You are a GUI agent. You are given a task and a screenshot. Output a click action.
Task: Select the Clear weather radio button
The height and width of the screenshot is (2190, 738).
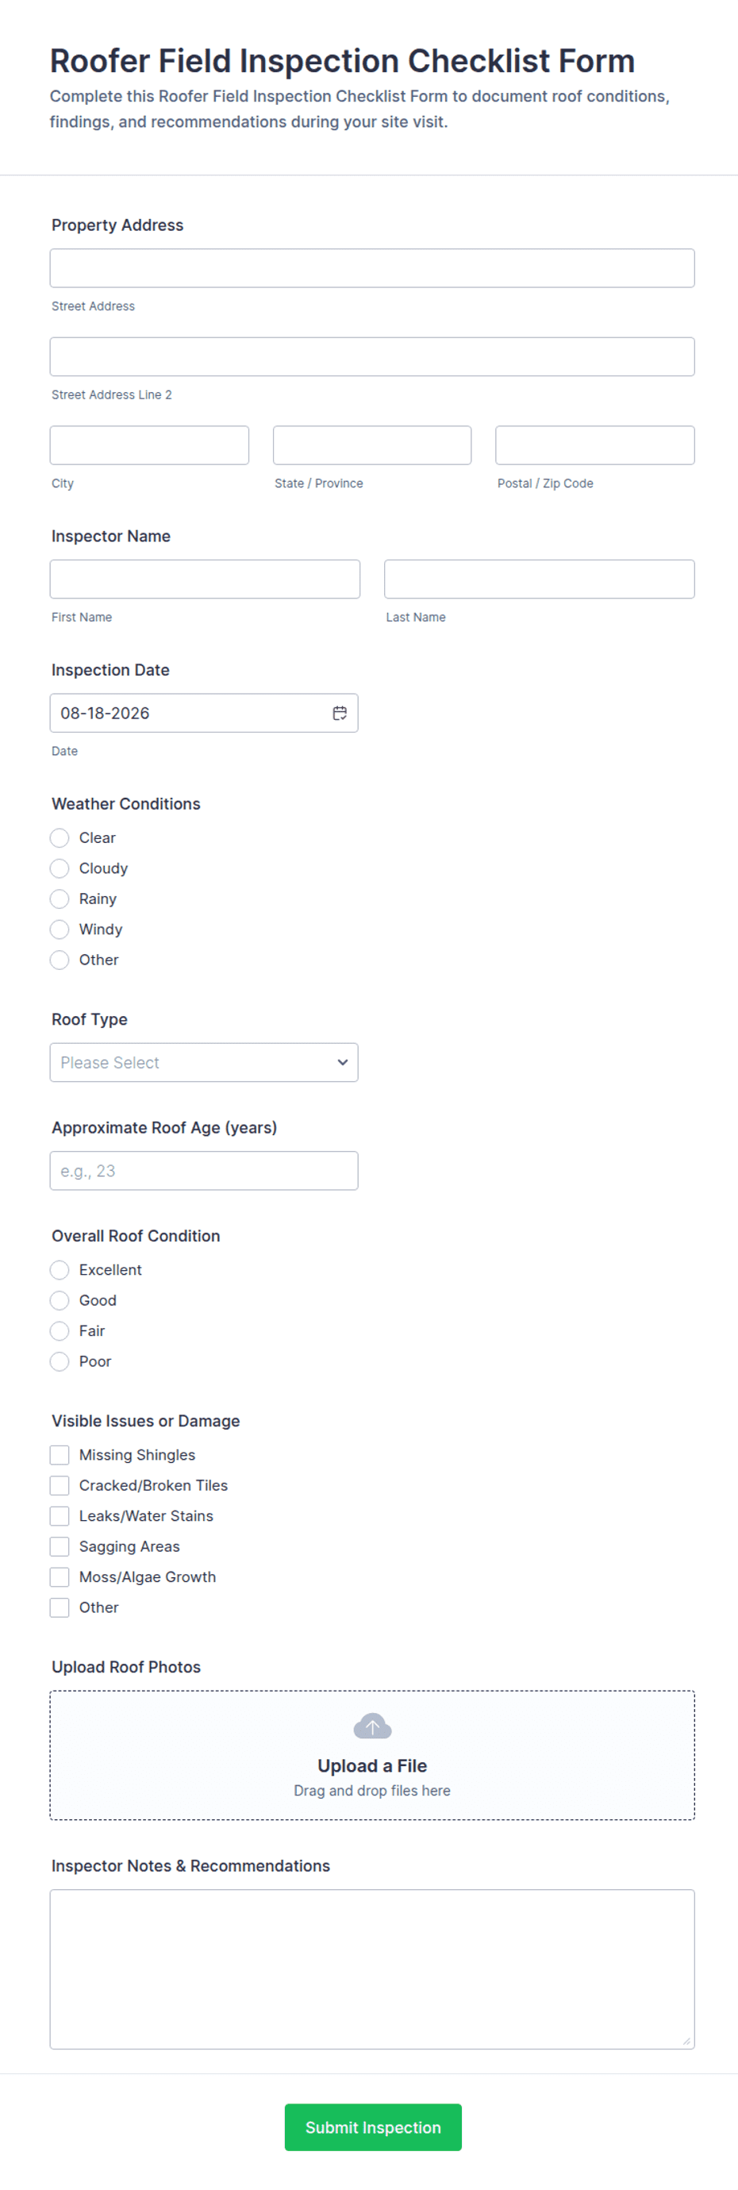[x=60, y=837]
